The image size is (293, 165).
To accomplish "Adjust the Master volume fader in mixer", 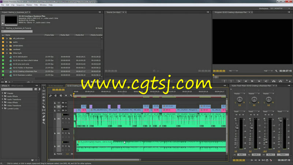I will coord(281,120).
